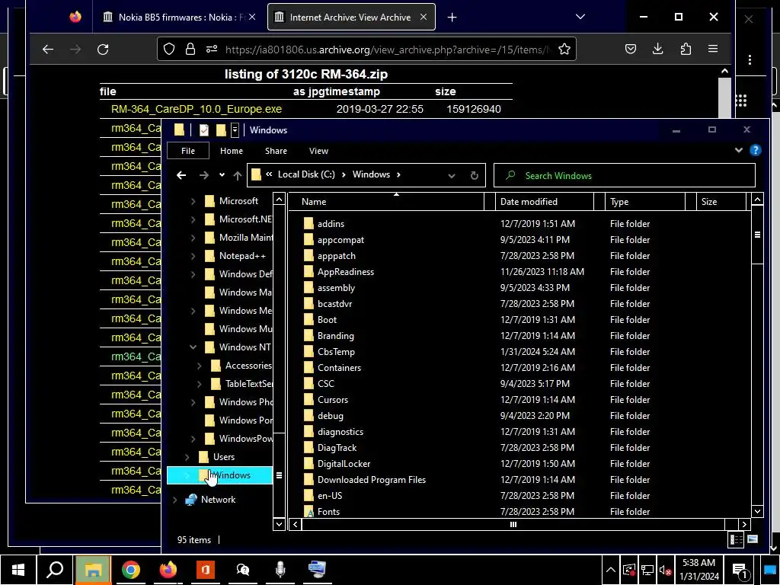Open Office app from the taskbar
Viewport: 780px width, 585px height.
tap(206, 570)
